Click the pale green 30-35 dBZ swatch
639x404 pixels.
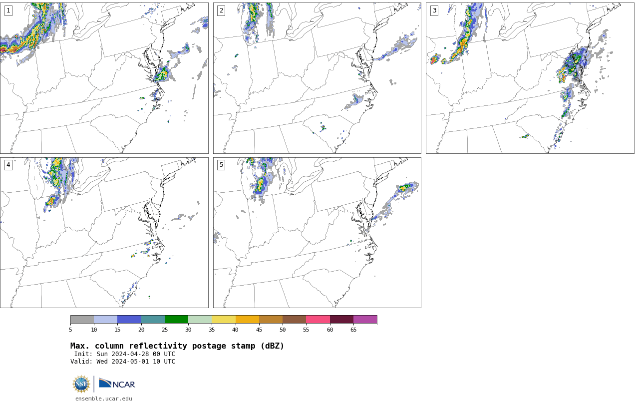(x=200, y=320)
